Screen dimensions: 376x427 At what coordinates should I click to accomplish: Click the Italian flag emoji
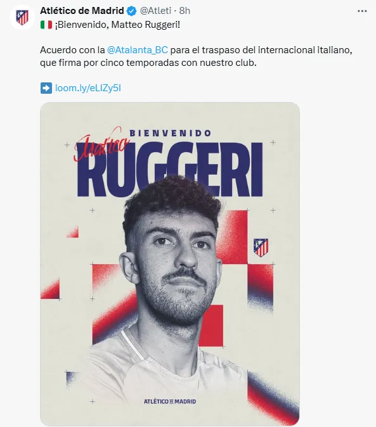pos(46,25)
